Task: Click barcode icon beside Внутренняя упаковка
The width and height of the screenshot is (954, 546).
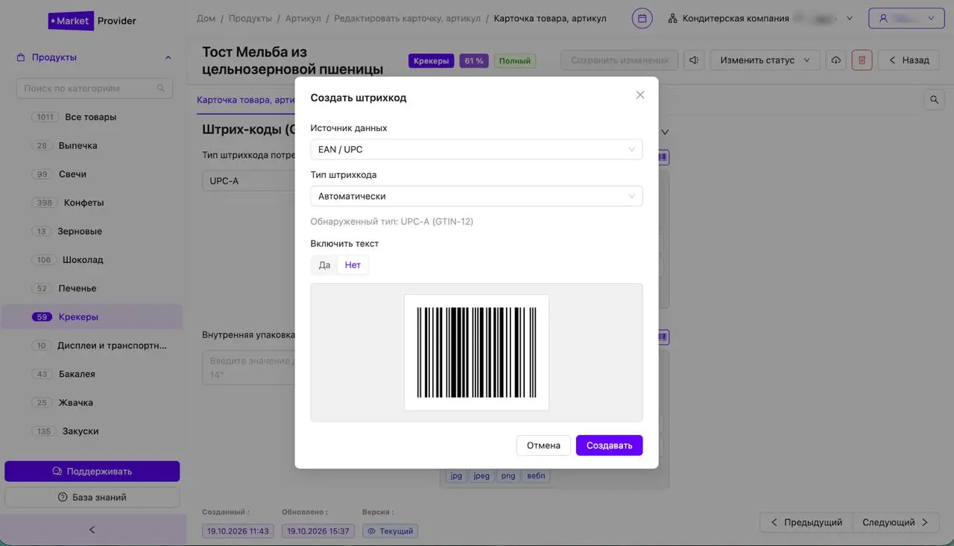Action: pos(663,337)
